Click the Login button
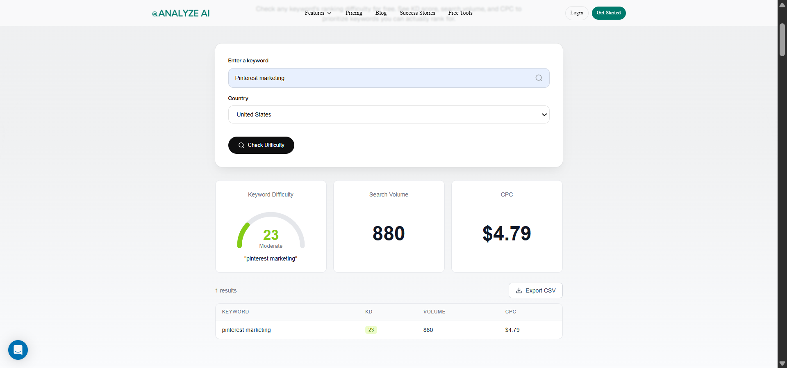This screenshot has height=368, width=787. click(577, 13)
